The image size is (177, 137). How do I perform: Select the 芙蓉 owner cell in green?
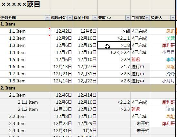[x=163, y=38]
